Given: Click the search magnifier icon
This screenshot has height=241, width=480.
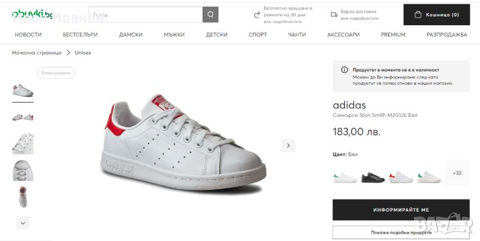Looking at the screenshot, I should click(x=211, y=15).
